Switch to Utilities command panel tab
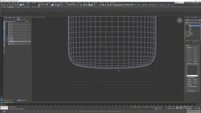The height and width of the screenshot is (113, 201). tap(198, 18)
